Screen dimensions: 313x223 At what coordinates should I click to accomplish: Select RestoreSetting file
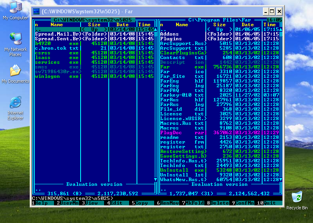pyautogui.click(x=219, y=151)
